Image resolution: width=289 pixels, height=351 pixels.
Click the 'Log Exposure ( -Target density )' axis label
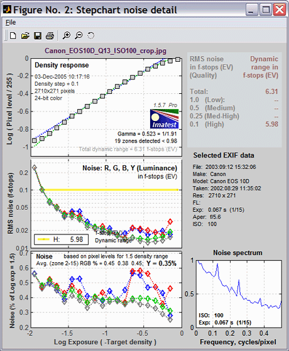pyautogui.click(x=105, y=342)
